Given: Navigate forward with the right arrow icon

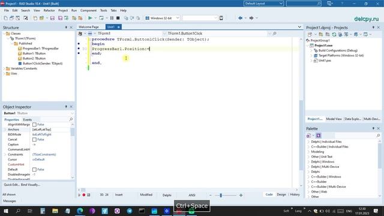Looking at the screenshot, I should (x=251, y=18).
